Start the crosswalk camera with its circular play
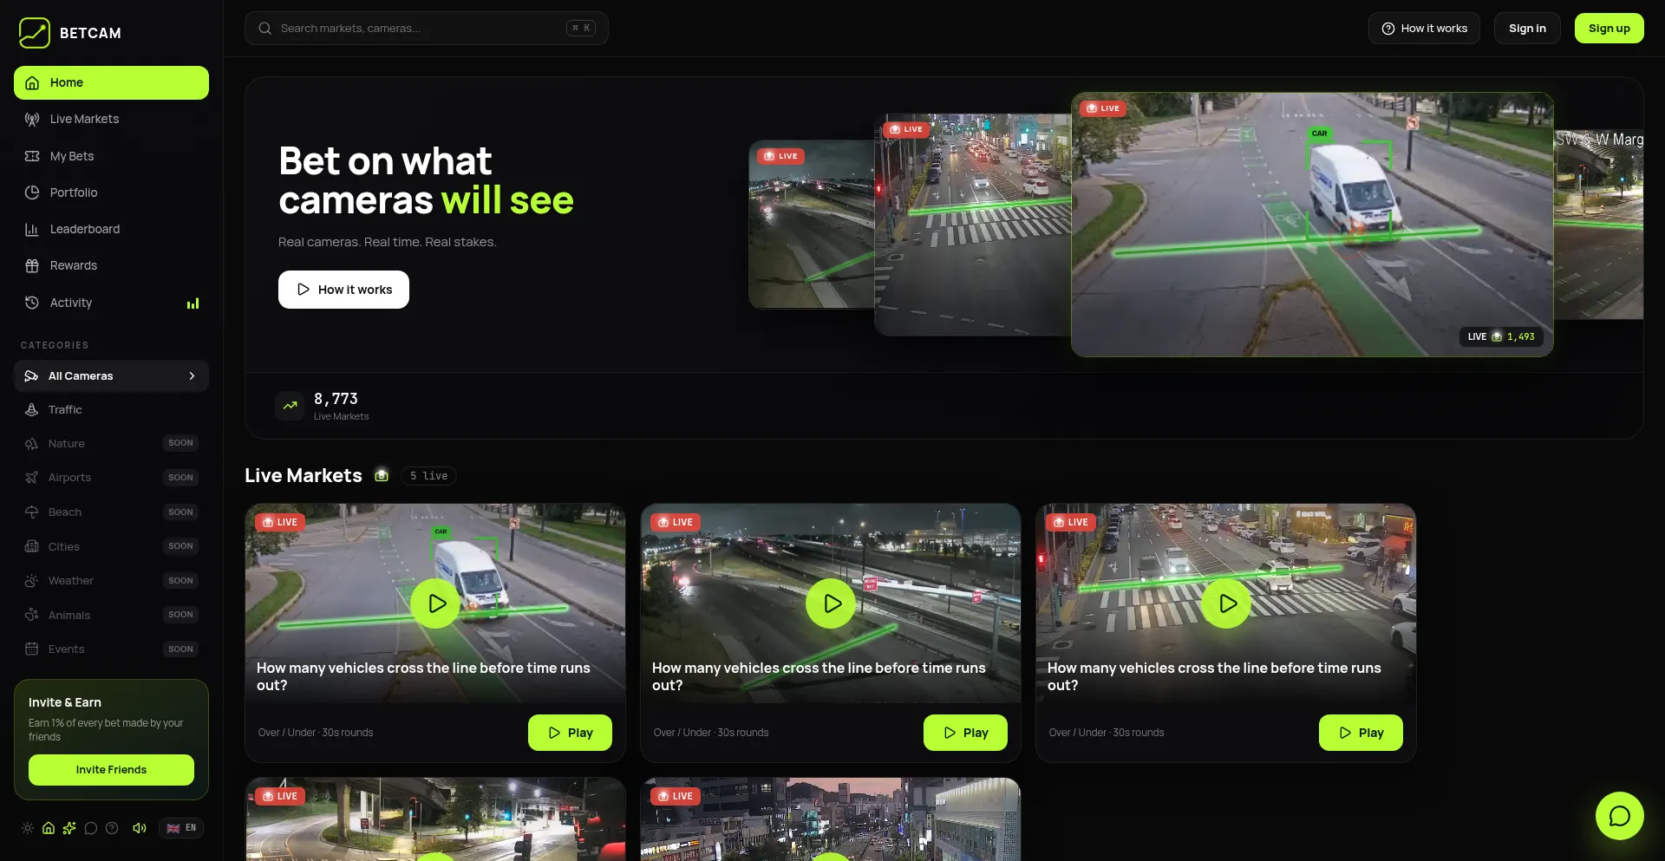Screen dimensions: 1665x861 [1226, 603]
